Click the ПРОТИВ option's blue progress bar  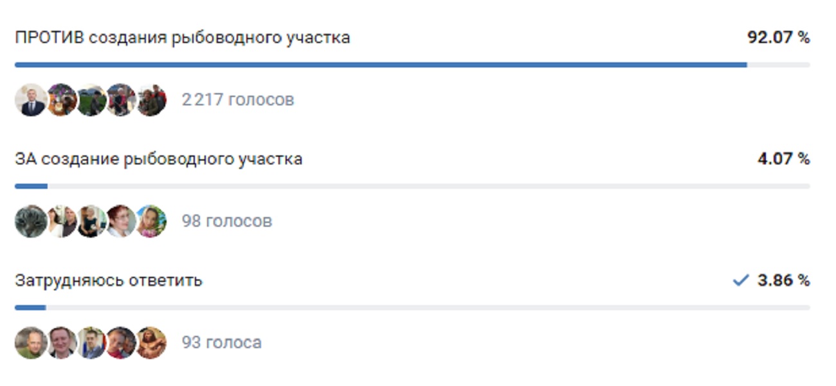[x=379, y=65]
